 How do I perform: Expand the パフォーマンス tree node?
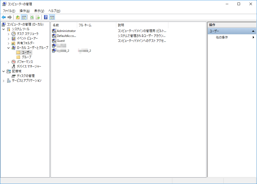point(9,62)
